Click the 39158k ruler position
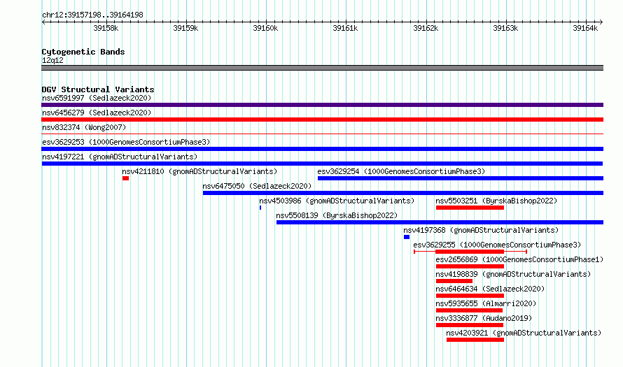The image size is (623, 367). point(106,28)
